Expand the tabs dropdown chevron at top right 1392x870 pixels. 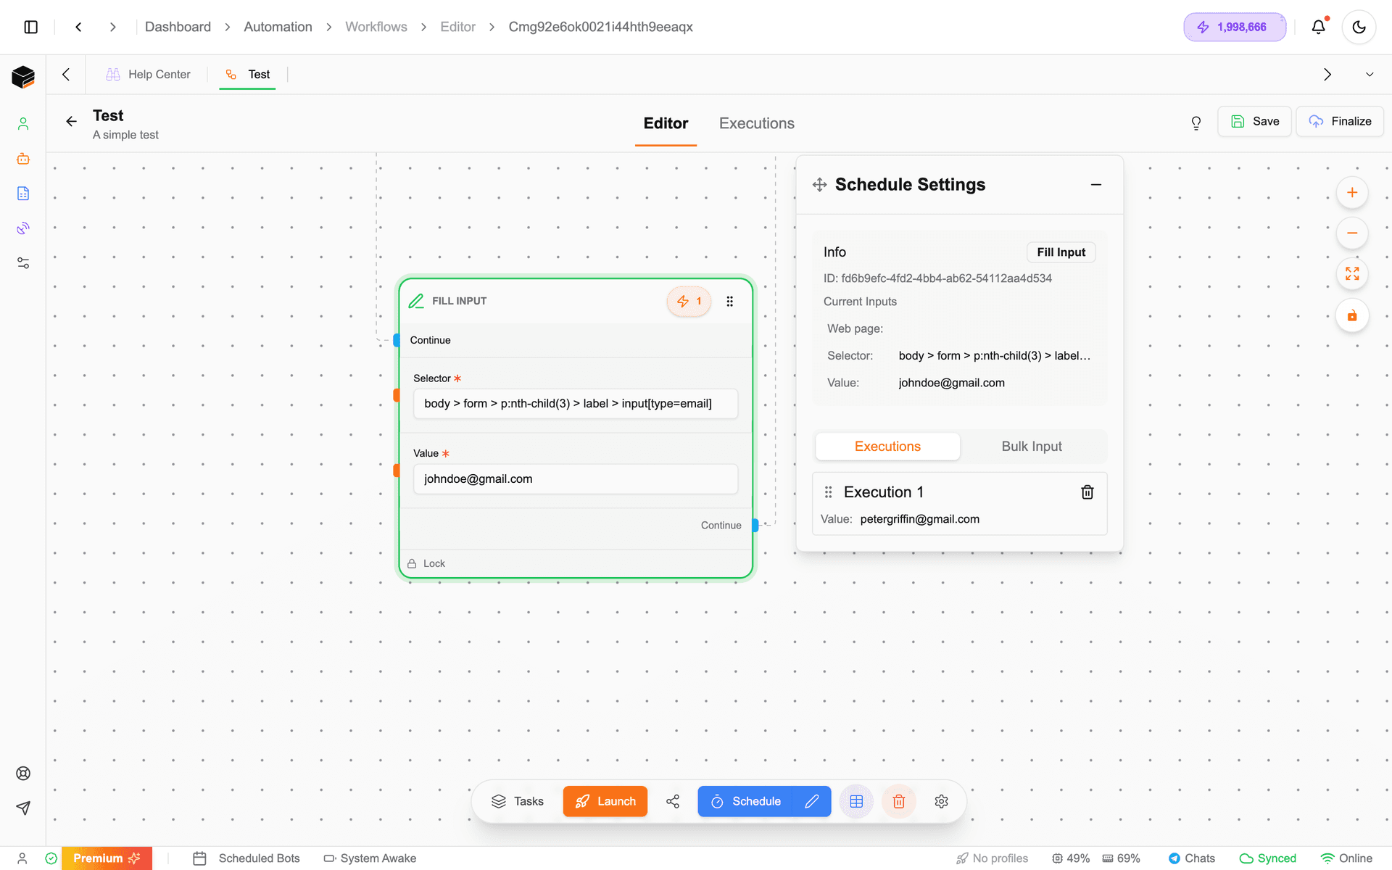click(1369, 75)
